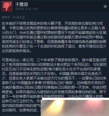Click the line starting 在本就好不容易发展起来
Viewport: 109px width, 116px height.
pyautogui.click(x=52, y=24)
